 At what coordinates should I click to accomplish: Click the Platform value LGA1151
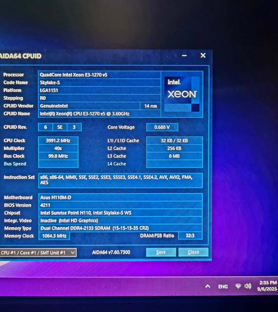point(99,90)
